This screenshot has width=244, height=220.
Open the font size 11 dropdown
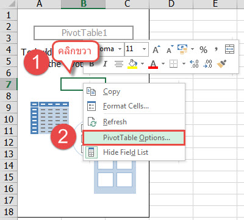(x=144, y=49)
